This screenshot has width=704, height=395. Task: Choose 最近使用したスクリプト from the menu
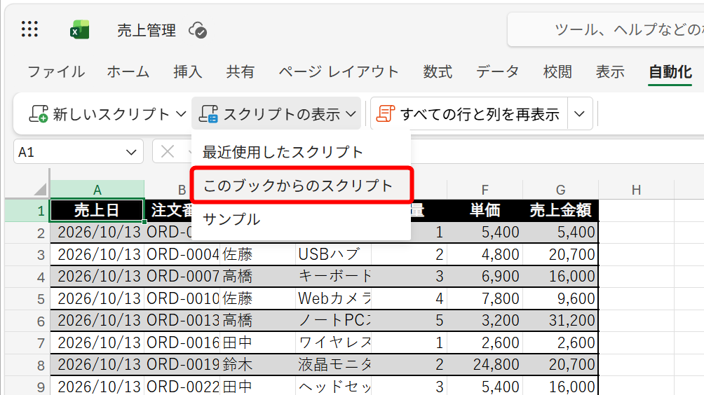point(283,152)
